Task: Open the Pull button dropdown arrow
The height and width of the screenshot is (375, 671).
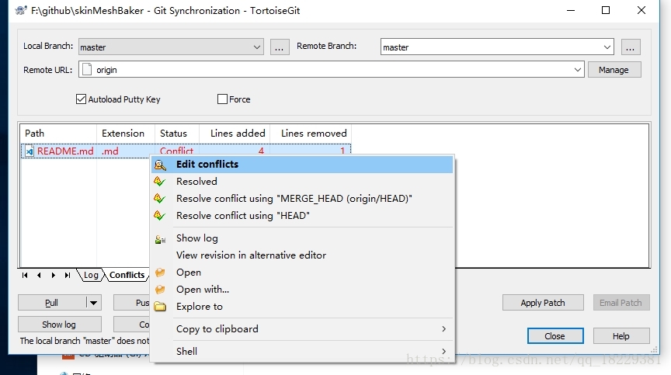Action: (93, 303)
